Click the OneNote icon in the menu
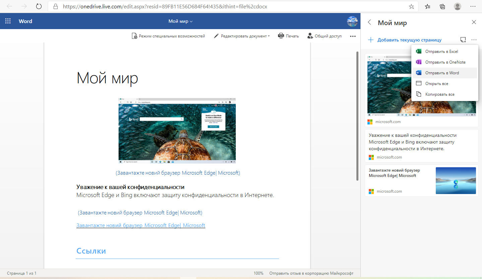482x279 pixels. (x=418, y=62)
